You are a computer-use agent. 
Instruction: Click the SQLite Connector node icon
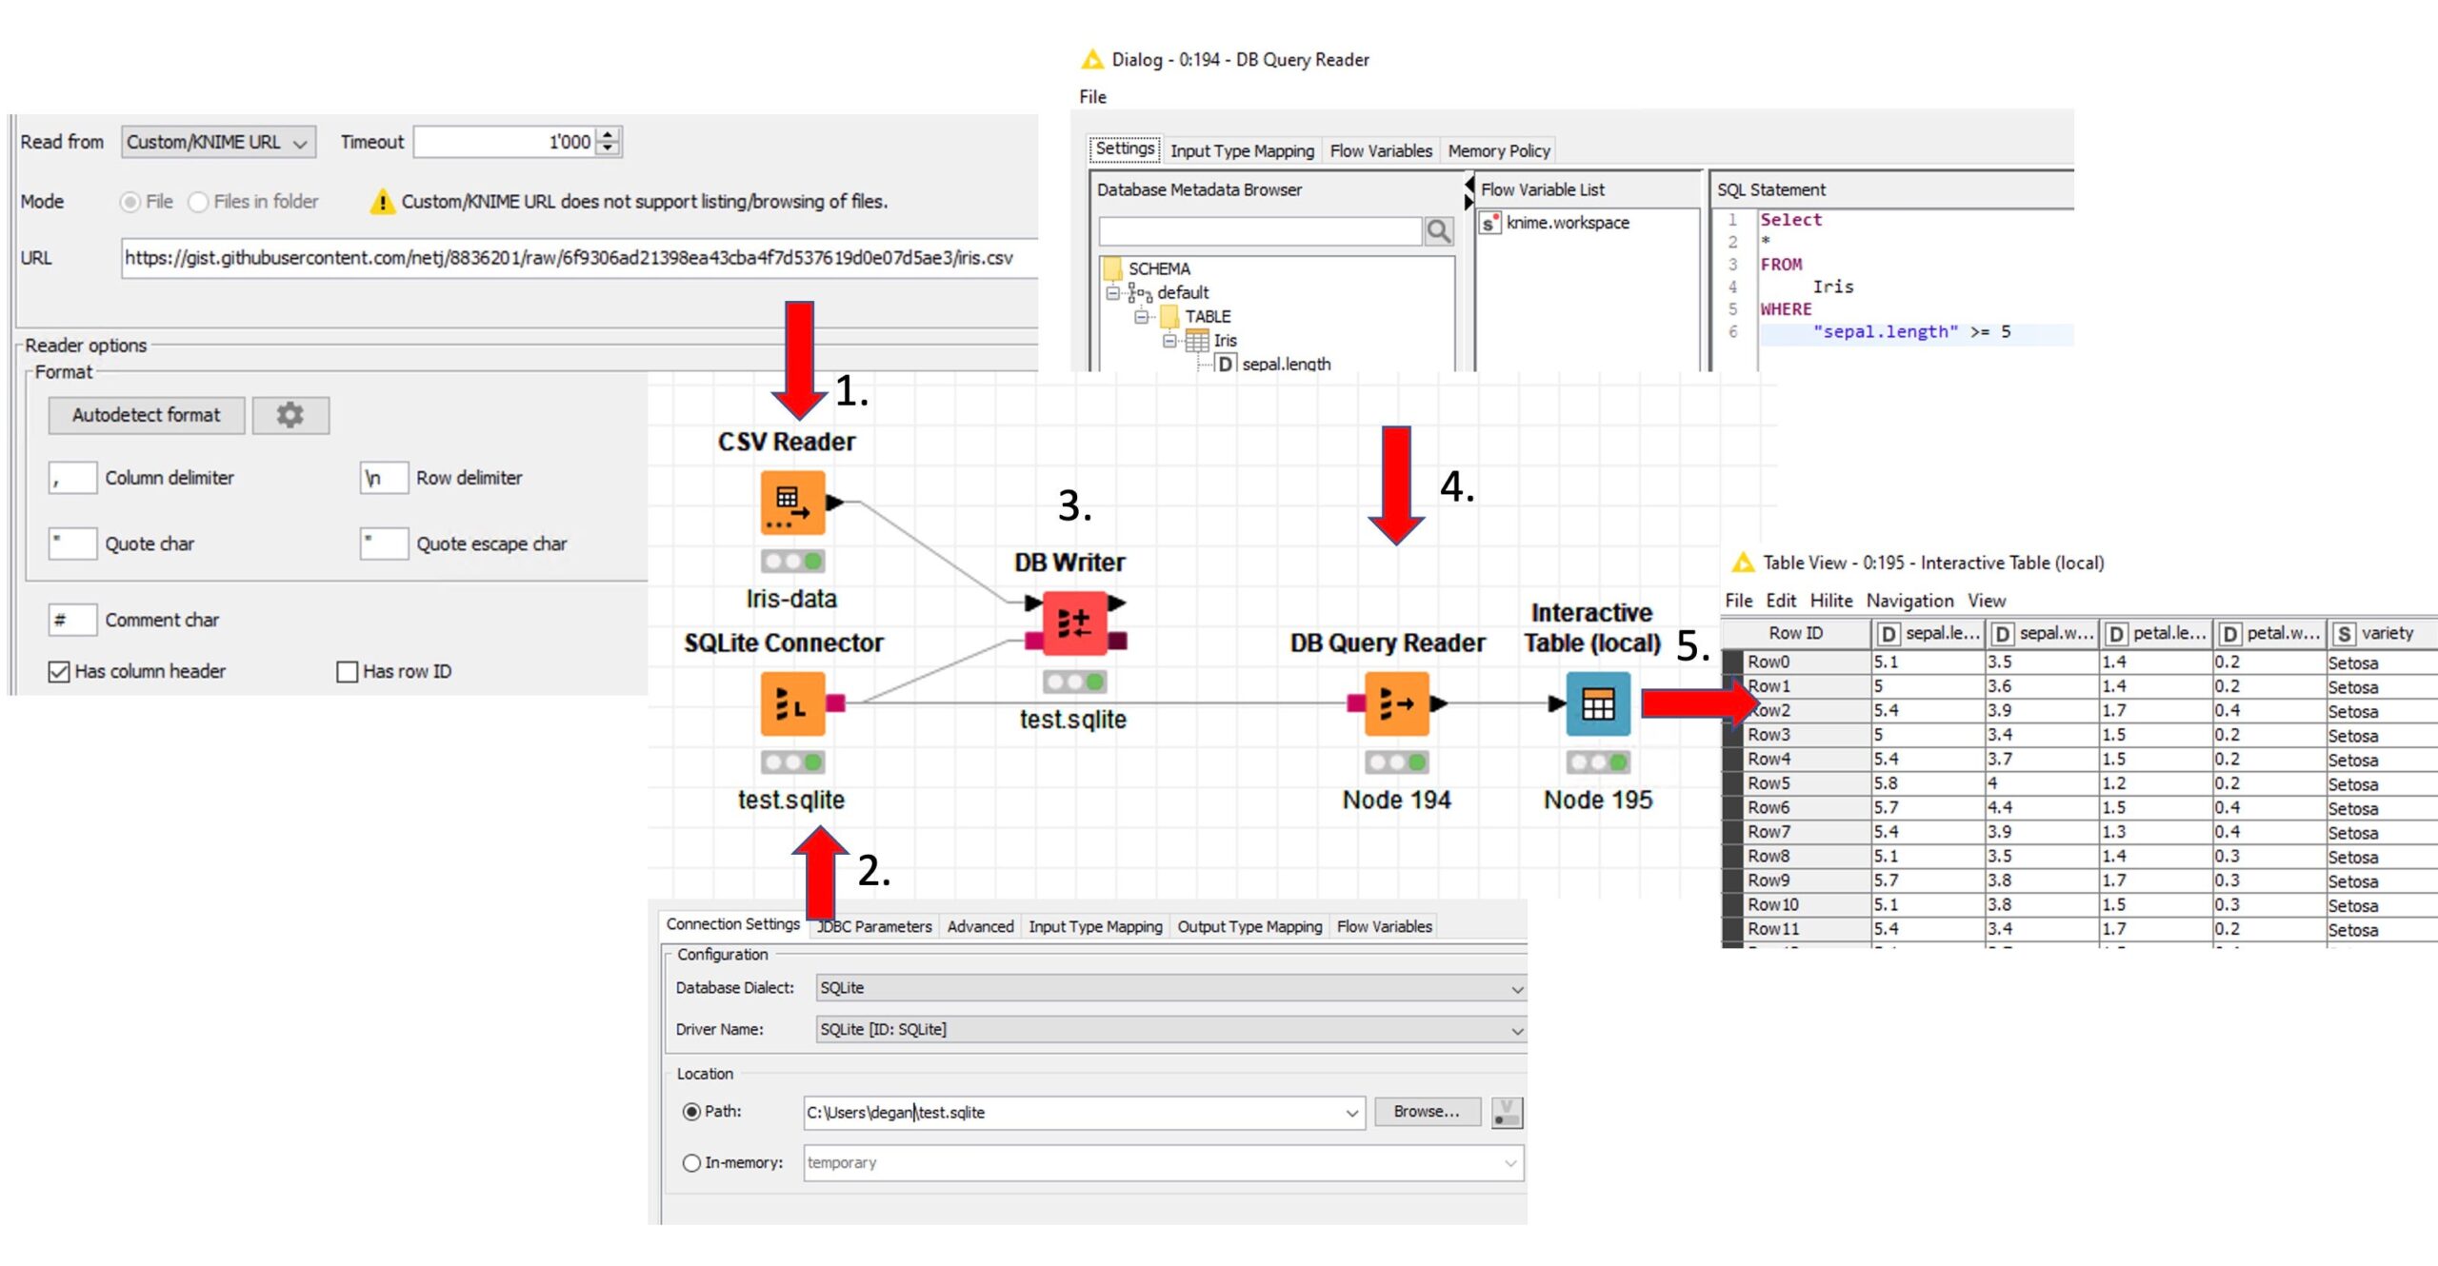click(x=791, y=704)
